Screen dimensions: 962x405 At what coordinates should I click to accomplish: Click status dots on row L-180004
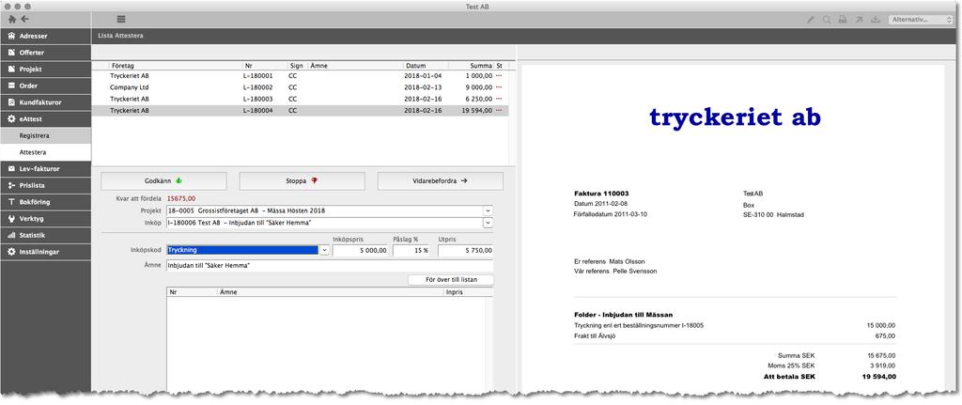coord(499,111)
